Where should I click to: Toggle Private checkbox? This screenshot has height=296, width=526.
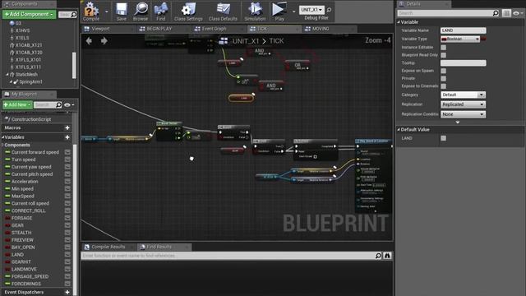444,79
